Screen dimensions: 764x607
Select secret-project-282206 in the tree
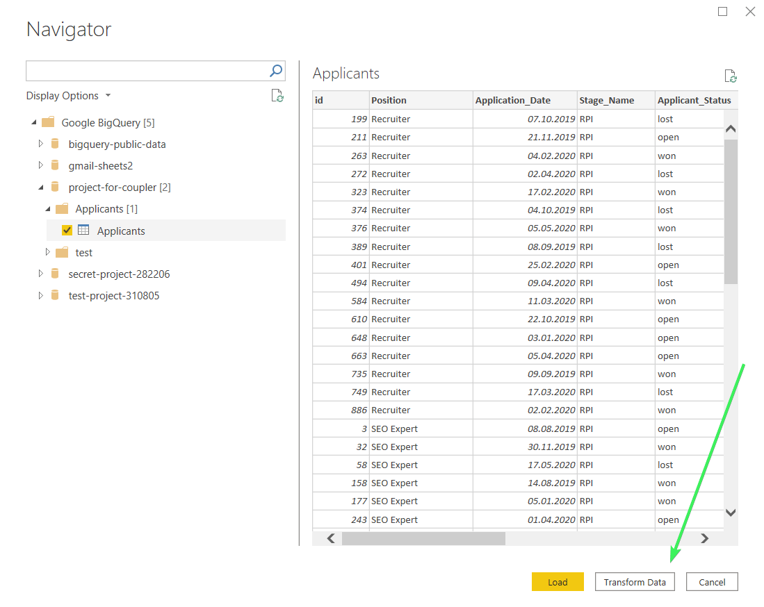(x=119, y=274)
